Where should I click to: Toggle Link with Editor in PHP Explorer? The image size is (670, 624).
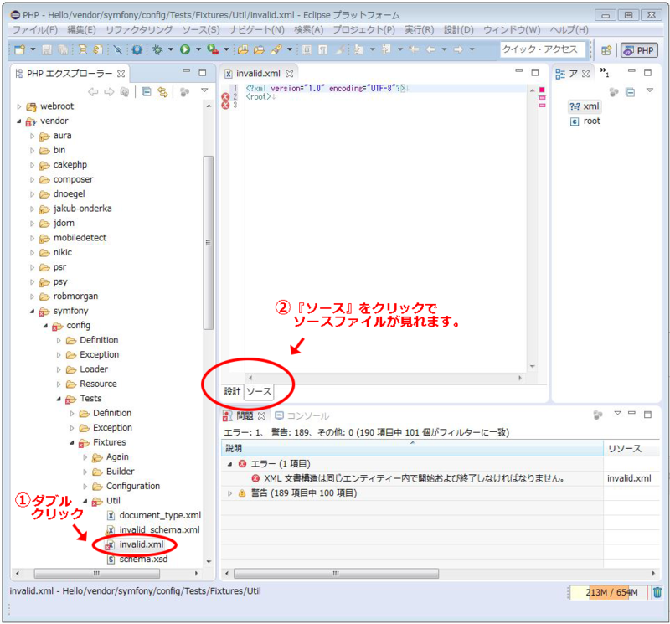[x=162, y=91]
